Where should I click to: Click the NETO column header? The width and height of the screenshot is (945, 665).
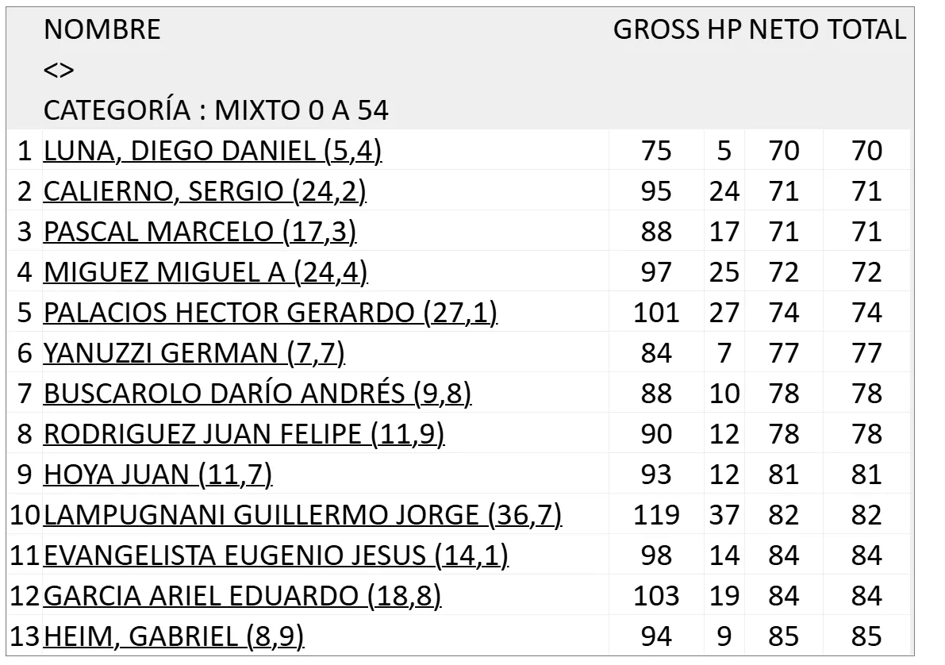point(785,30)
